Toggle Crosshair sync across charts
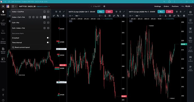 tap(48, 38)
